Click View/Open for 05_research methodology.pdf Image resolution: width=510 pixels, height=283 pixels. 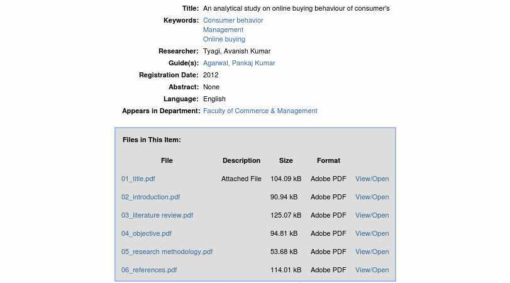click(x=372, y=252)
